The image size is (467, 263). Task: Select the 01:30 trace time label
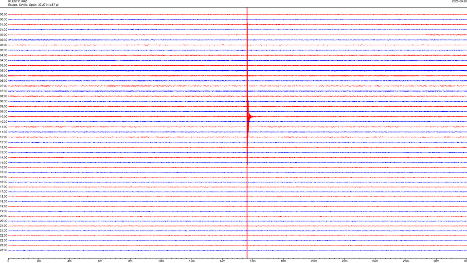[x=3, y=30]
